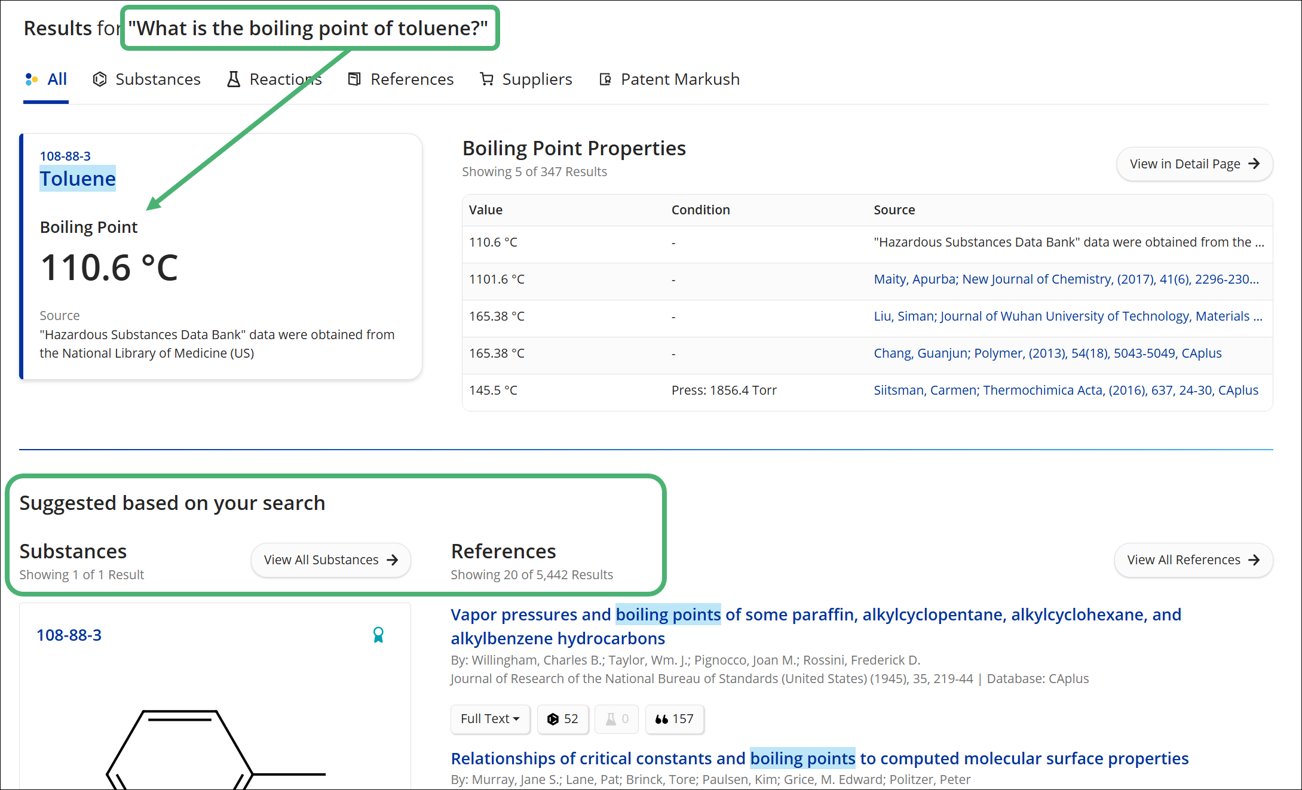1302x790 pixels.
Task: Click Showing 5 of 347 Results text
Action: [534, 172]
